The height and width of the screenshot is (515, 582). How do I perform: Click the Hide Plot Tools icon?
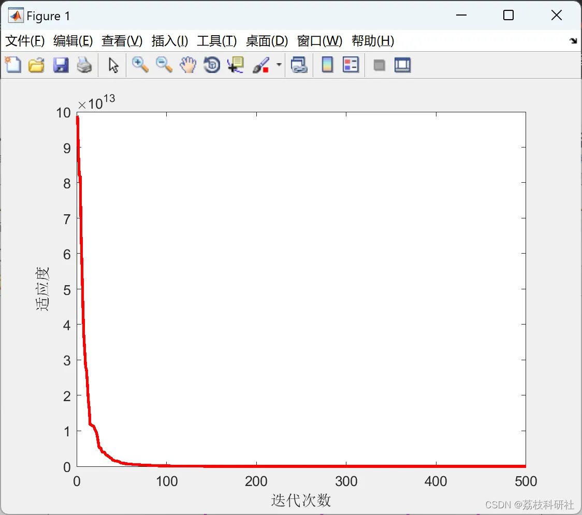point(379,66)
